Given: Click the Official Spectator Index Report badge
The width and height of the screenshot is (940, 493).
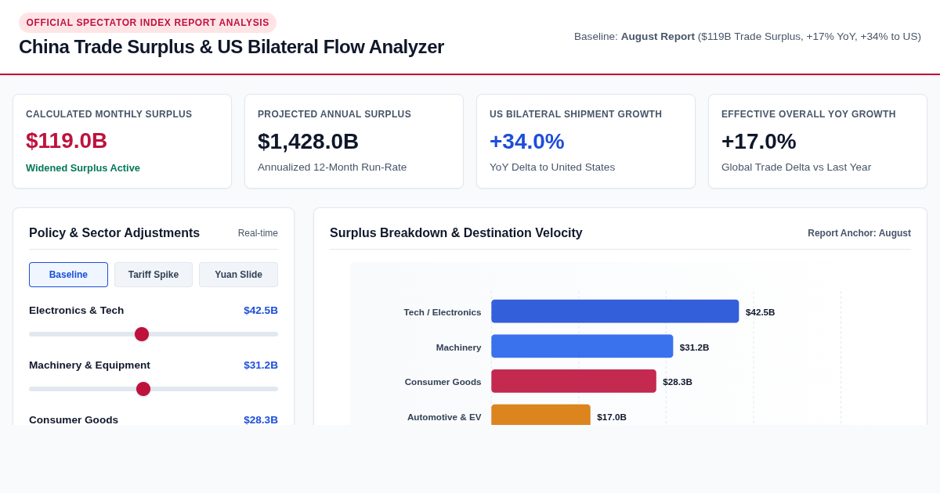Looking at the screenshot, I should pos(147,23).
